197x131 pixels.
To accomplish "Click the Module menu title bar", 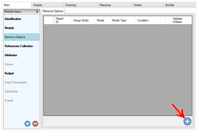I will [x=22, y=12].
